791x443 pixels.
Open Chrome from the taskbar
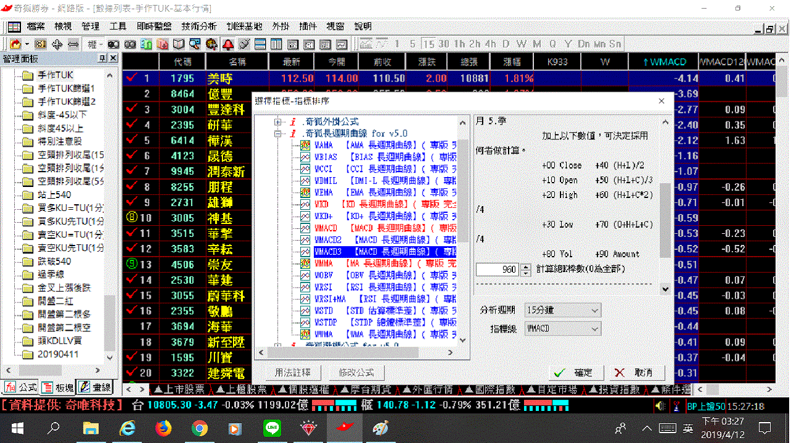[200, 428]
